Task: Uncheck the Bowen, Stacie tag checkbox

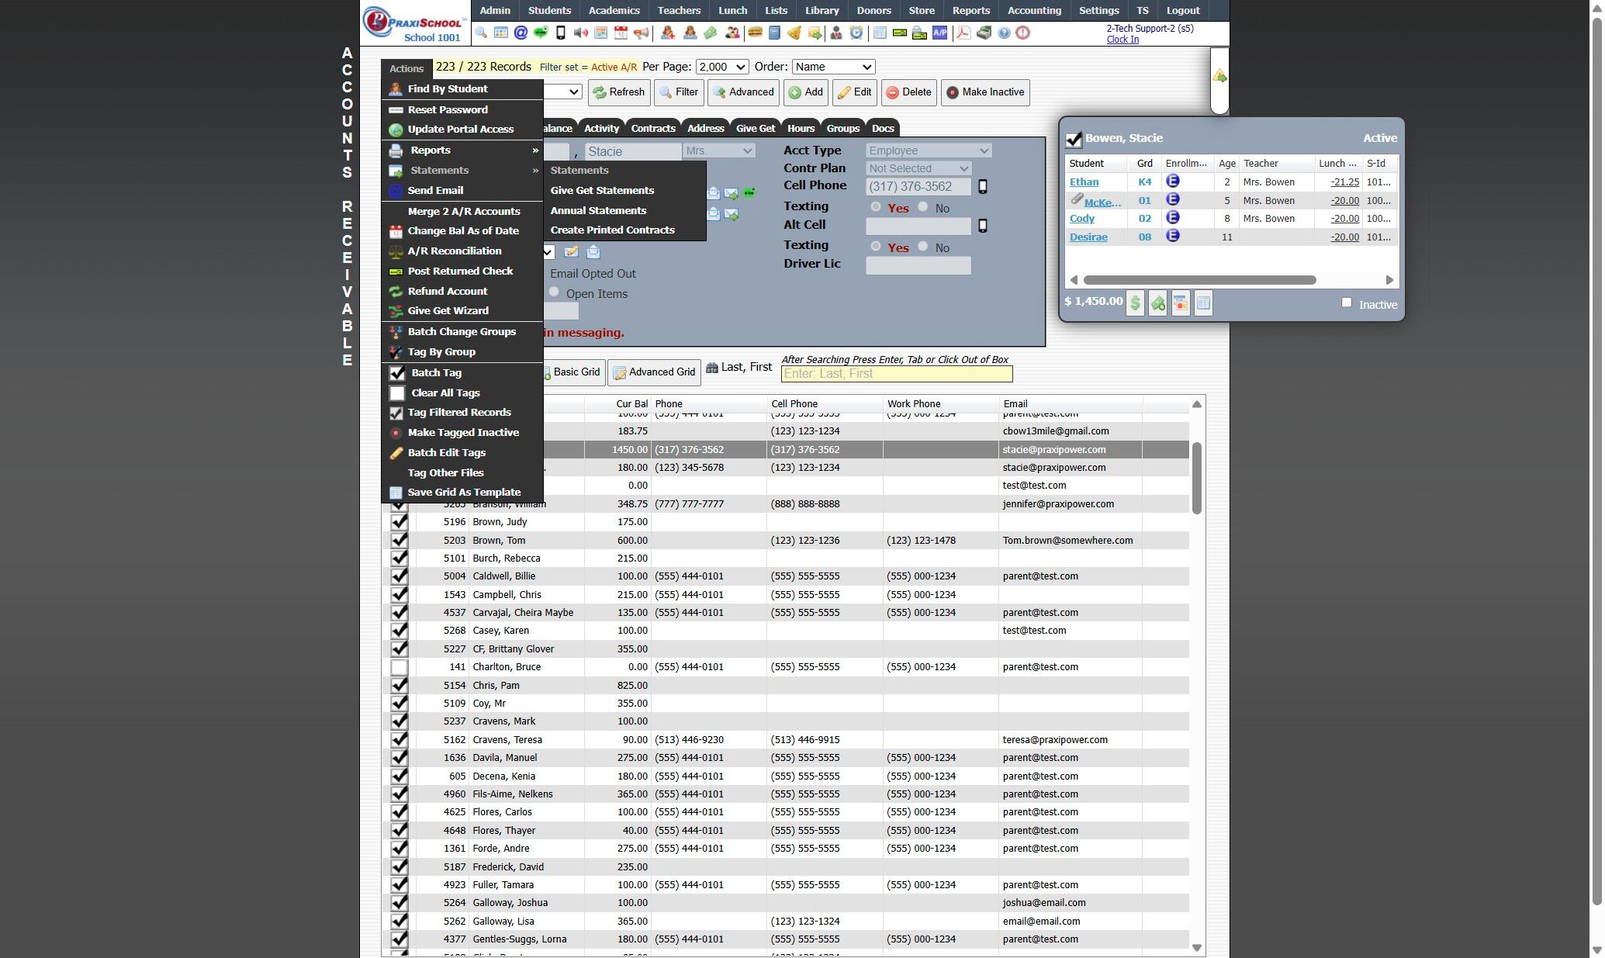Action: point(1074,139)
